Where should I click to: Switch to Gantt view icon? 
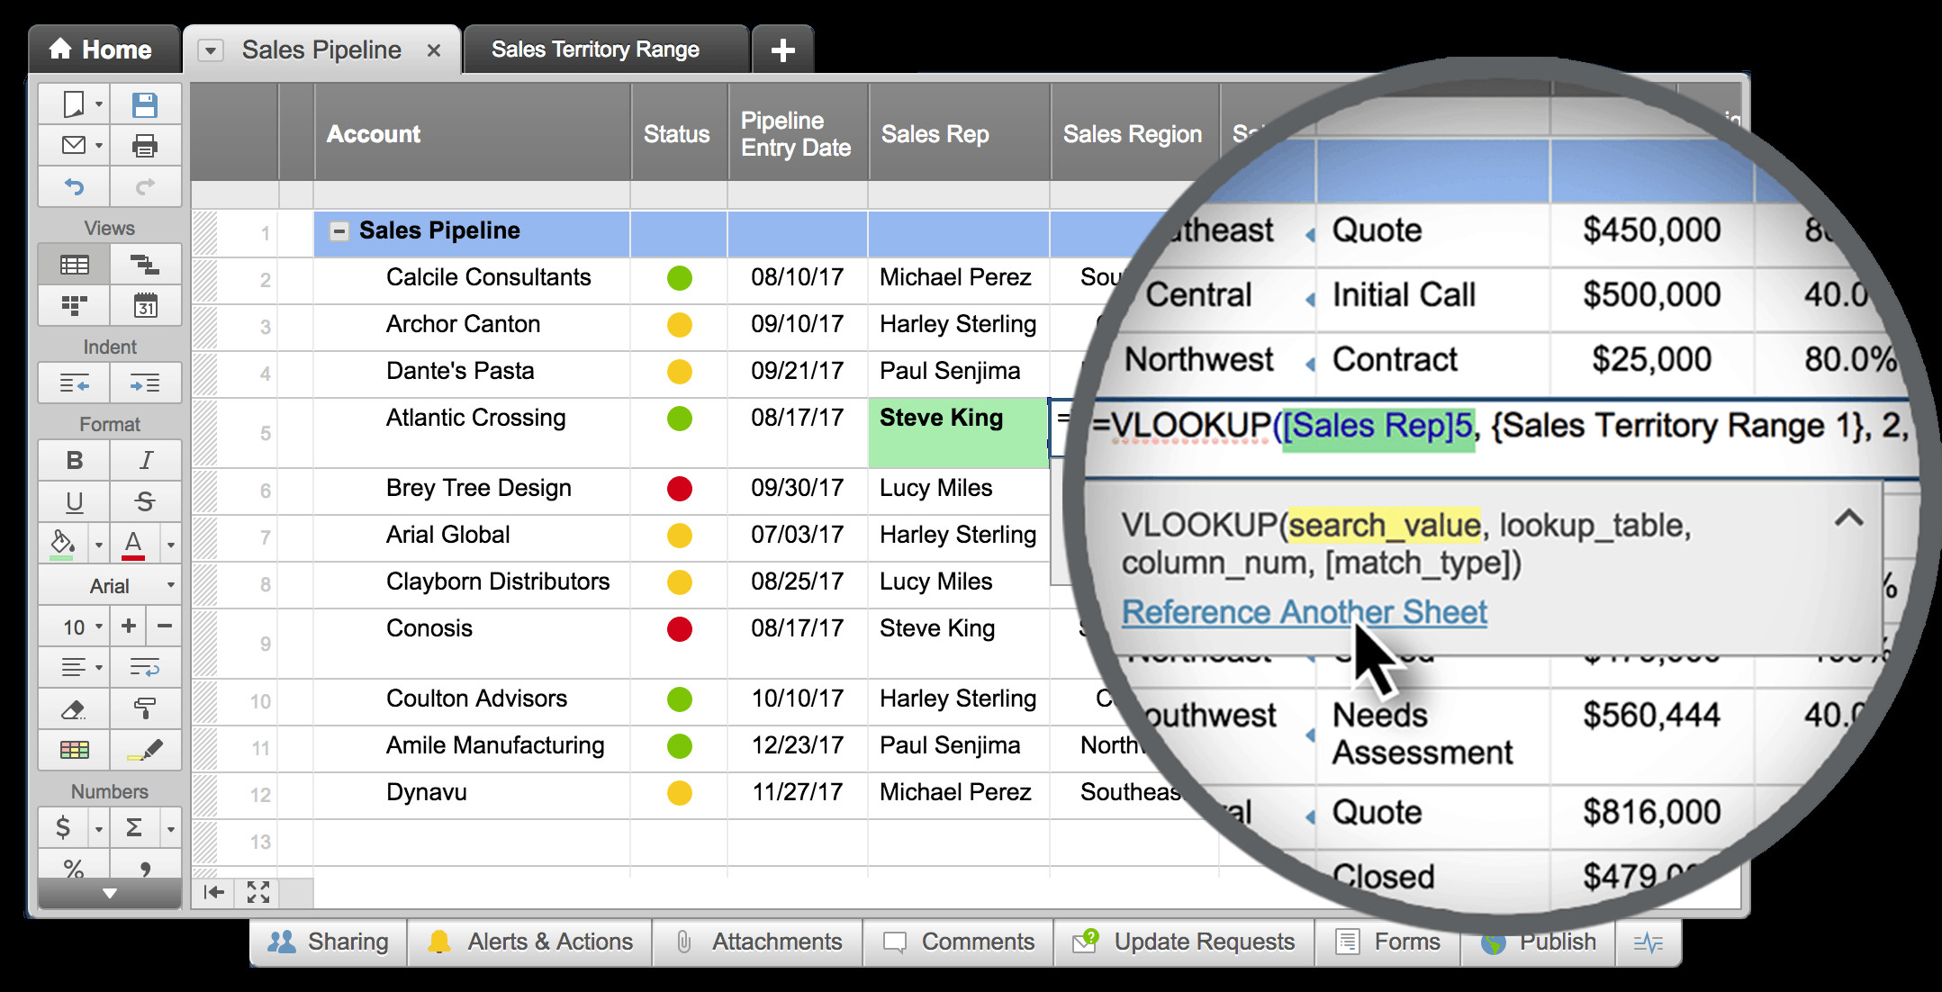145,265
